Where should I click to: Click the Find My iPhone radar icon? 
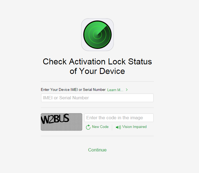97,35
